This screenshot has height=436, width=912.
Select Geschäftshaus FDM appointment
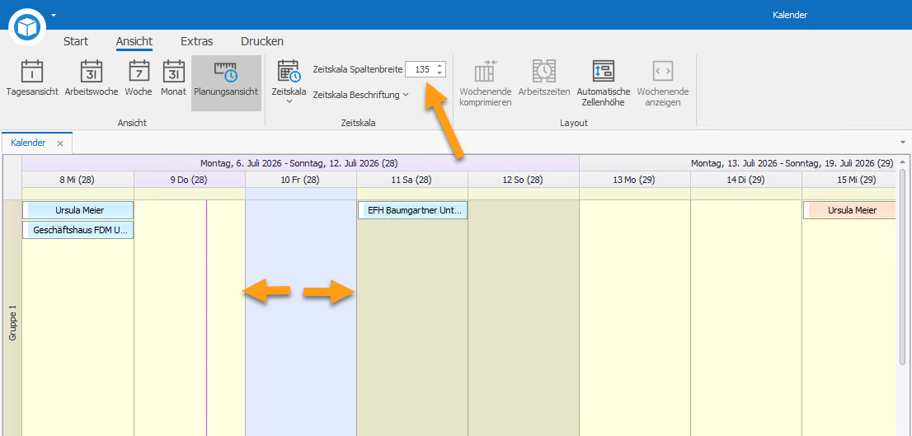[x=78, y=230]
